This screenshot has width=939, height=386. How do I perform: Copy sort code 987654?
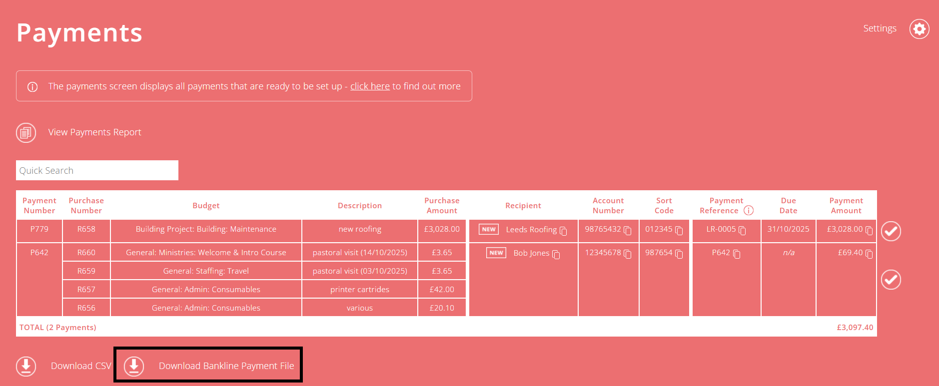click(x=679, y=254)
